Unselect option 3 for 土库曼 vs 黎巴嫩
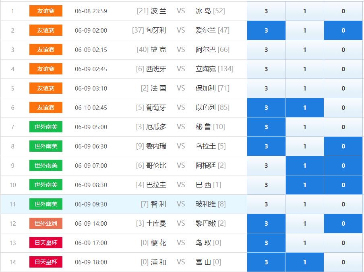The height and width of the screenshot is (272, 364). (x=266, y=224)
